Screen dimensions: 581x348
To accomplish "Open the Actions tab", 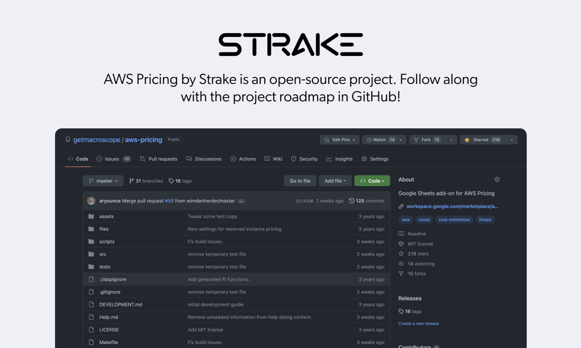I will pyautogui.click(x=243, y=159).
